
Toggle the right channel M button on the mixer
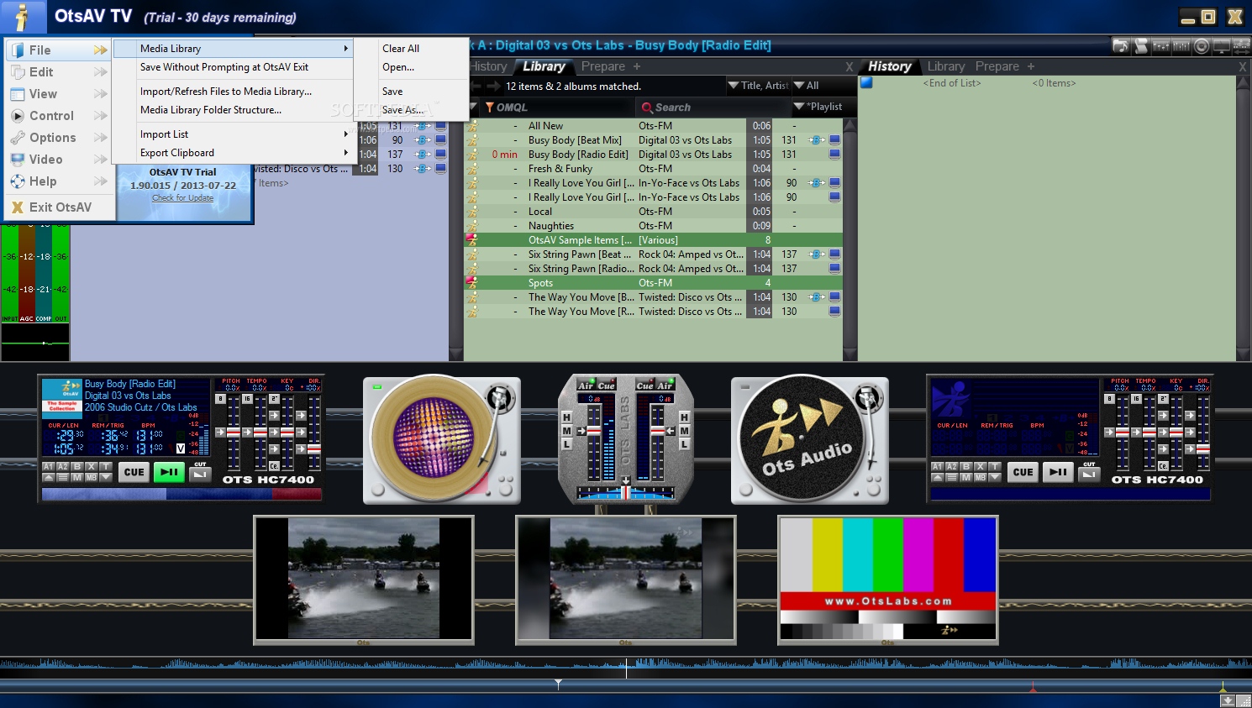[x=684, y=431]
